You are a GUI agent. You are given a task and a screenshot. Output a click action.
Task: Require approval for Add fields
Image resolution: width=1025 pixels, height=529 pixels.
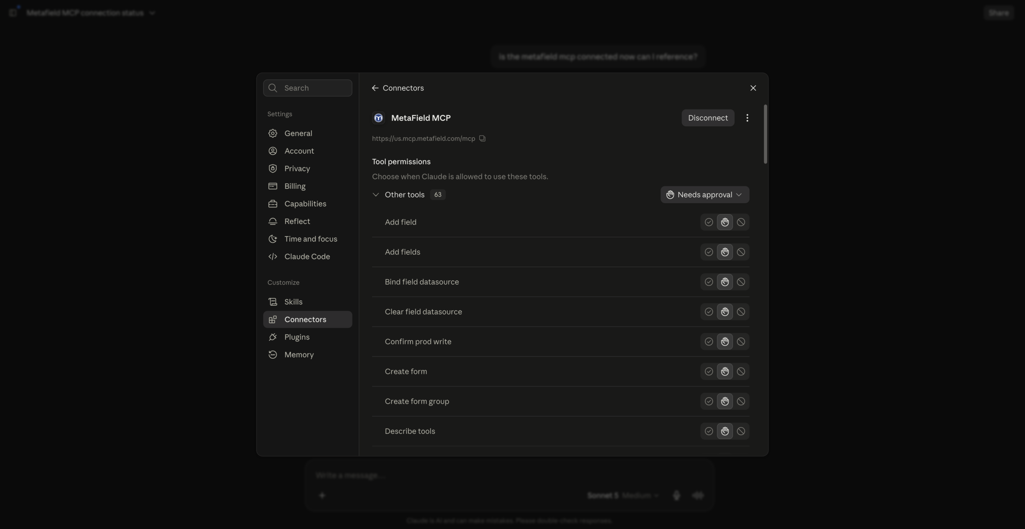pyautogui.click(x=725, y=252)
